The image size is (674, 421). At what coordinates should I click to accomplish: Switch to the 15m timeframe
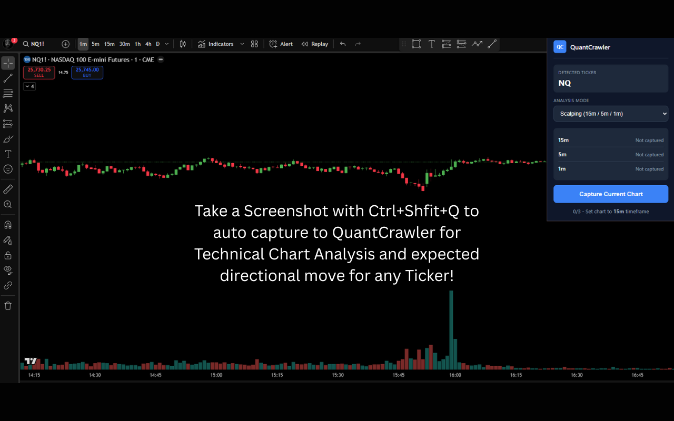(x=109, y=44)
